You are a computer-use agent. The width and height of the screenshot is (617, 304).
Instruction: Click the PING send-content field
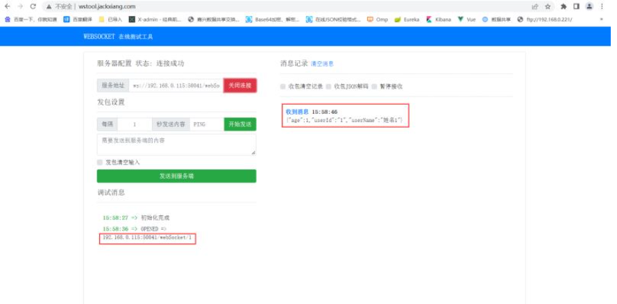click(207, 124)
